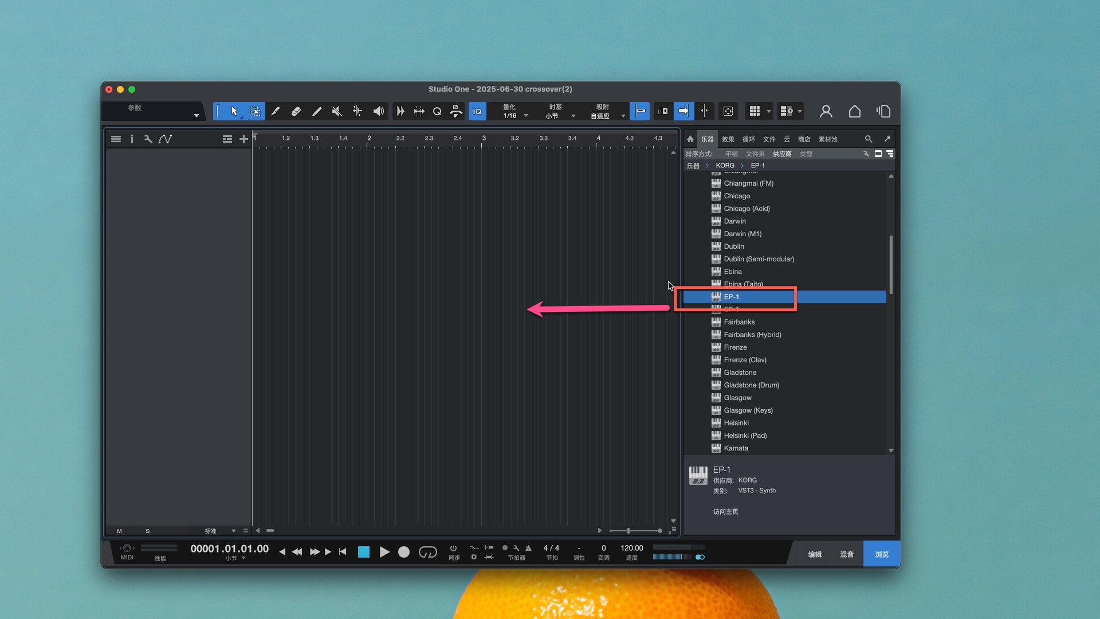Screen dimensions: 1100x619
Task: Open the Show page icon
Action: pos(883,111)
